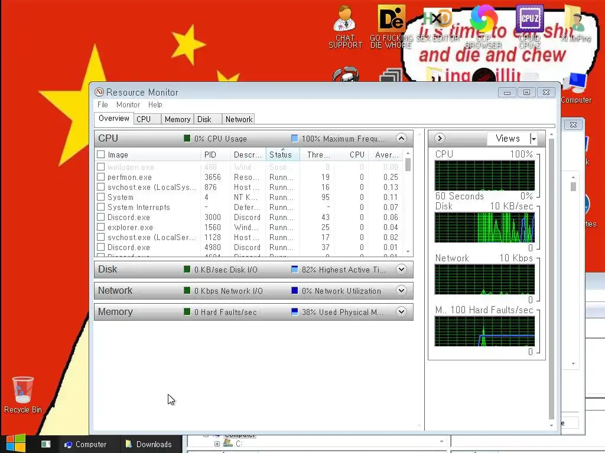Sort by Average CPU column header
Image resolution: width=605 pixels, height=453 pixels.
point(385,155)
